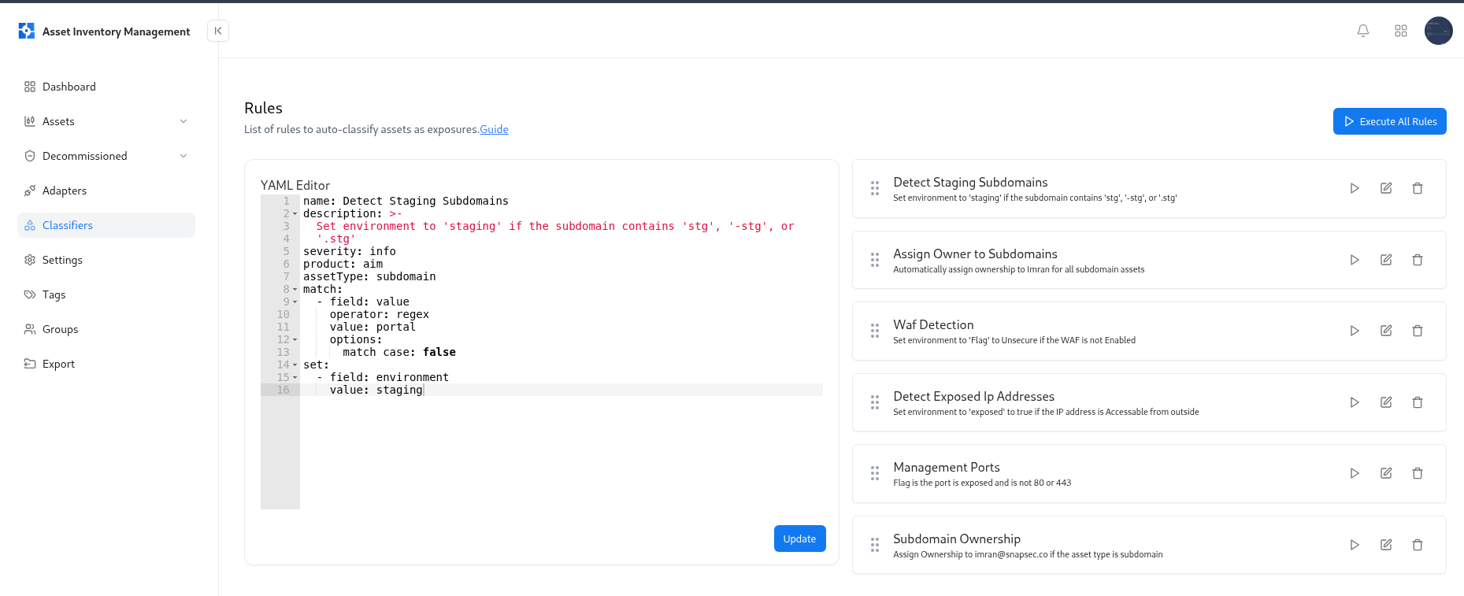Fold the description block at line 2
The width and height of the screenshot is (1464, 596).
click(x=295, y=214)
